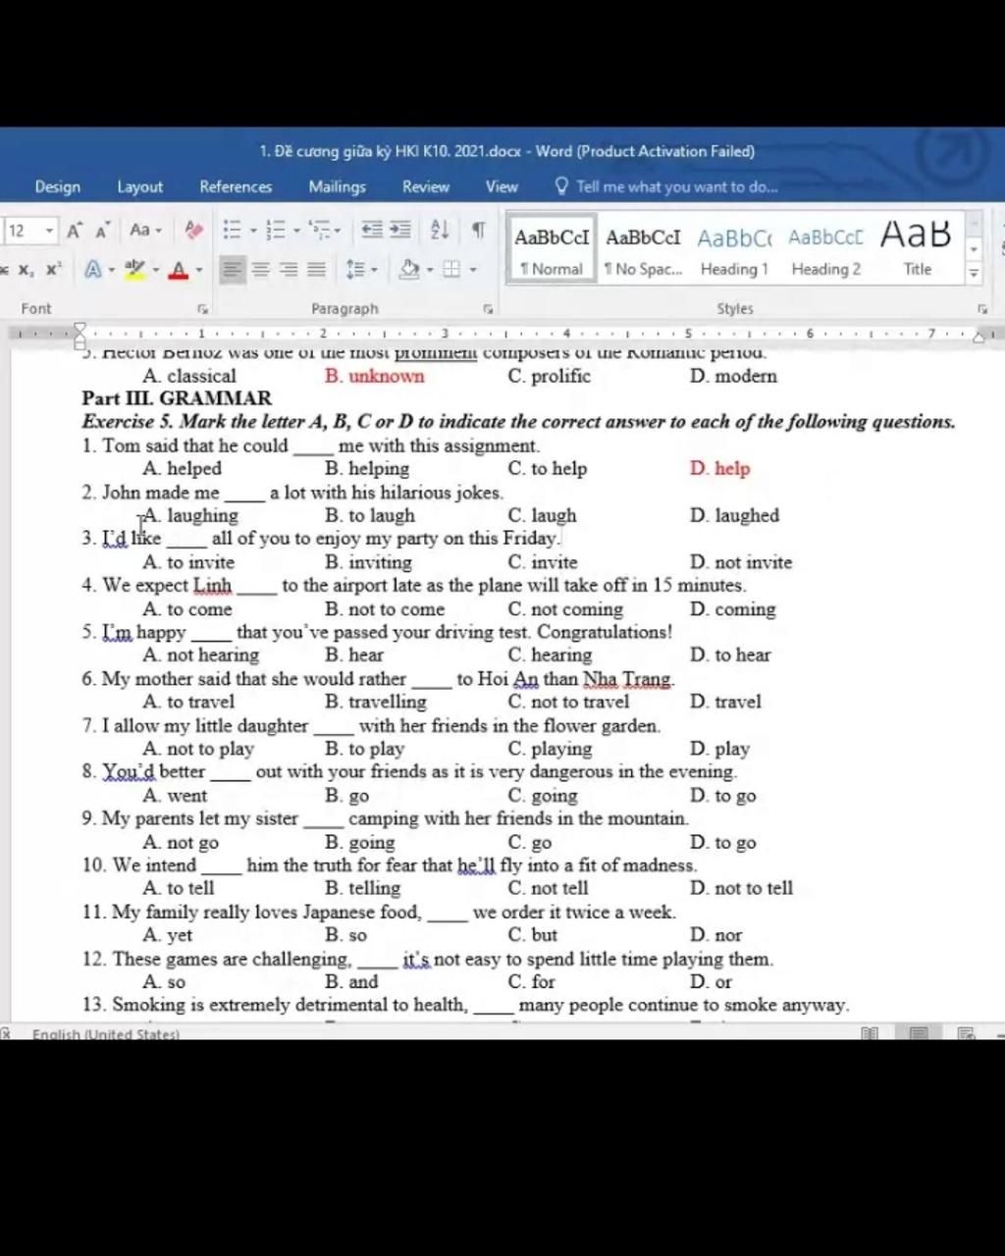
Task: Switch to Read Mode view
Action: click(x=870, y=1033)
